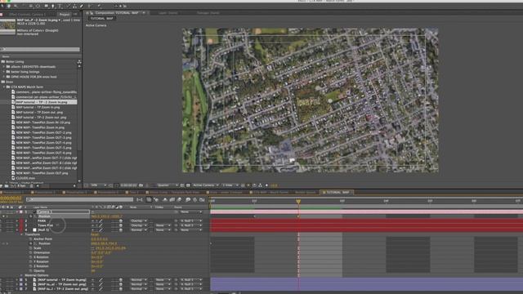Toggle stopwatch for Anchor Point

[31, 239]
